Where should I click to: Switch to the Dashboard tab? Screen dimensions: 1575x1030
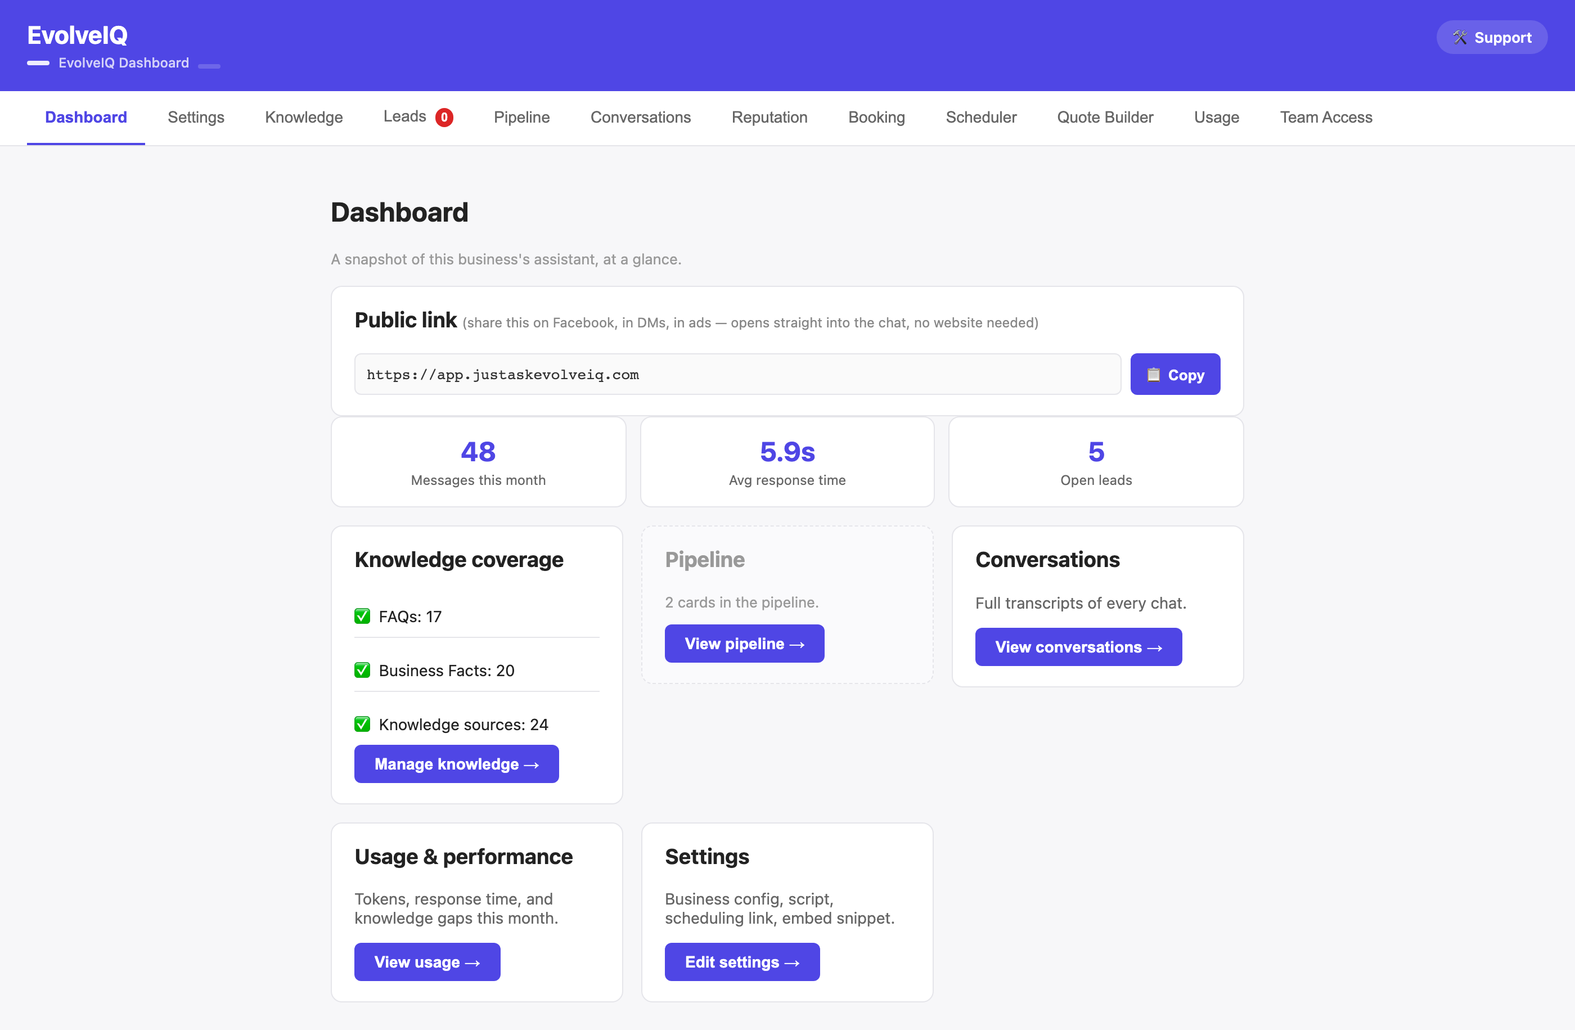[x=86, y=117]
